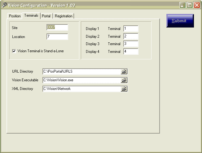Edit the Vision Executable path field
This screenshot has width=202, height=153.
coord(81,80)
